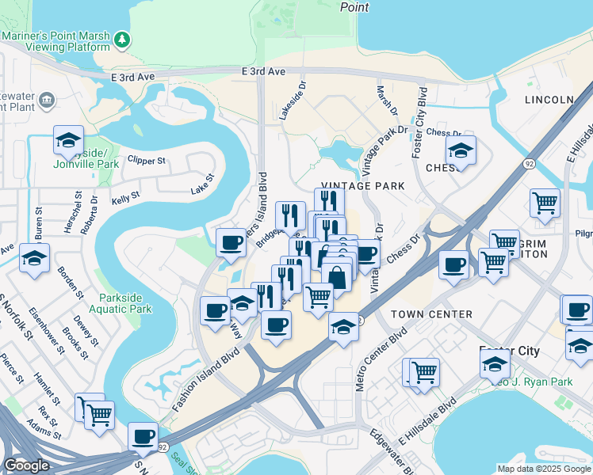Screen dimensions: 593x475
Task: Click the Highway 92 shield near E Hillsdale
Action: 529,164
